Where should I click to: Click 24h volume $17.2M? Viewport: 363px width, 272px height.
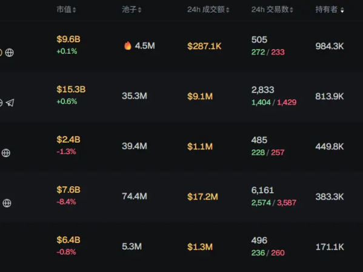[x=203, y=196]
